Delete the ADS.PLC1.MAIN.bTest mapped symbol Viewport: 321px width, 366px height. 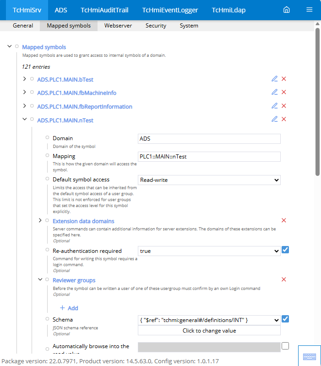(x=283, y=79)
